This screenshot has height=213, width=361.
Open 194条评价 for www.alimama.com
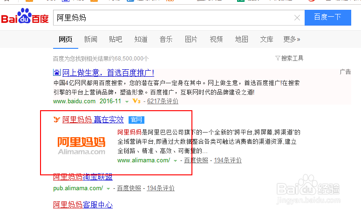tap(228, 160)
